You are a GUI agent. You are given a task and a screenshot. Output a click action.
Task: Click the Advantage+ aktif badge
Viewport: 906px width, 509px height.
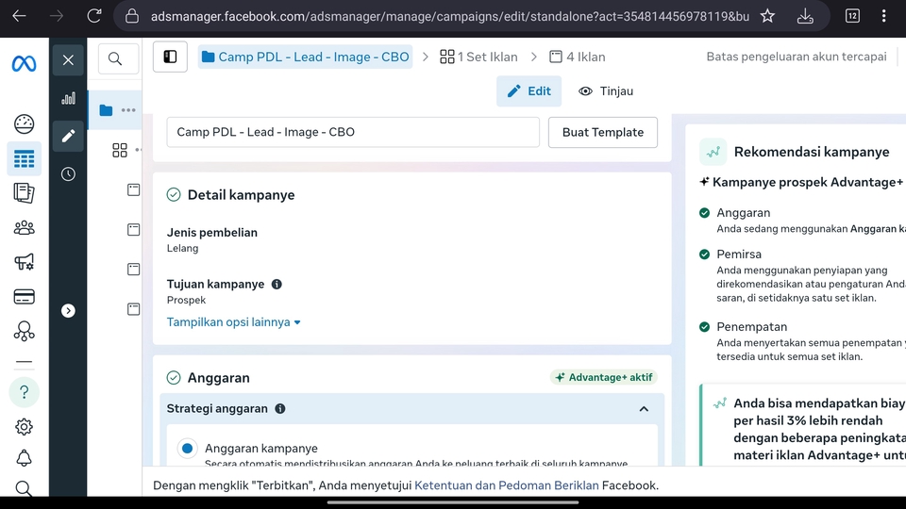point(603,377)
